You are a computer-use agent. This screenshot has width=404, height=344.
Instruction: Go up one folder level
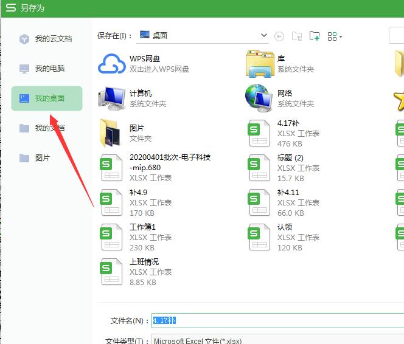point(297,36)
